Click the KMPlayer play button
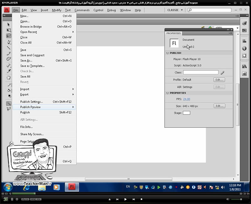 (125, 199)
